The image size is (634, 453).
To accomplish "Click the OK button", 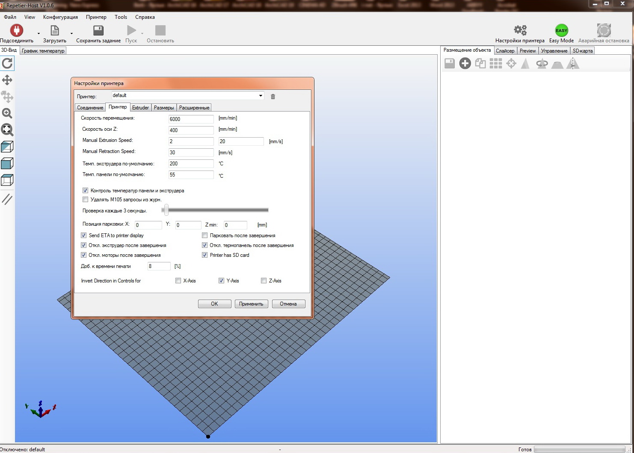I will 214,304.
